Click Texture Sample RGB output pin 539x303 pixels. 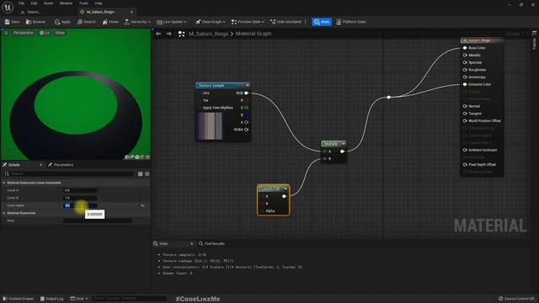point(246,93)
